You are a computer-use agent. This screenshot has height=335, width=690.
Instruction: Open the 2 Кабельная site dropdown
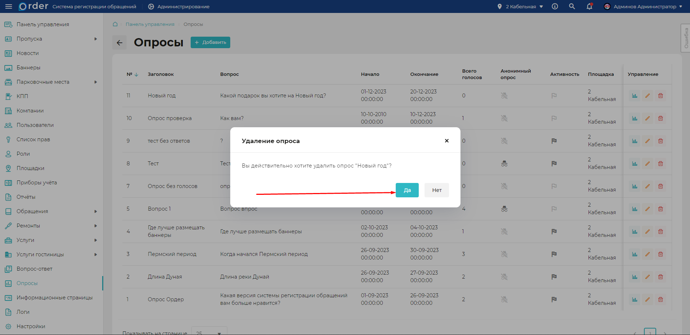[520, 6]
